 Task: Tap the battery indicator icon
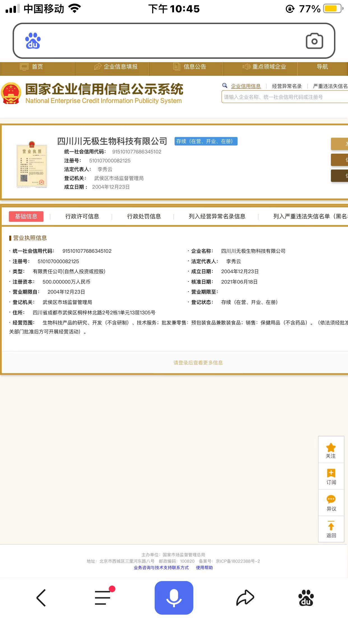[x=333, y=9]
